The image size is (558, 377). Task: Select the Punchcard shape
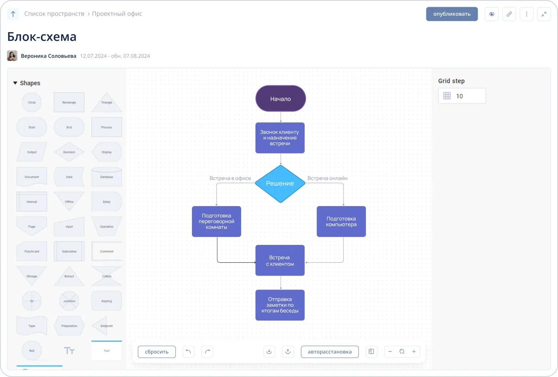pos(32,251)
